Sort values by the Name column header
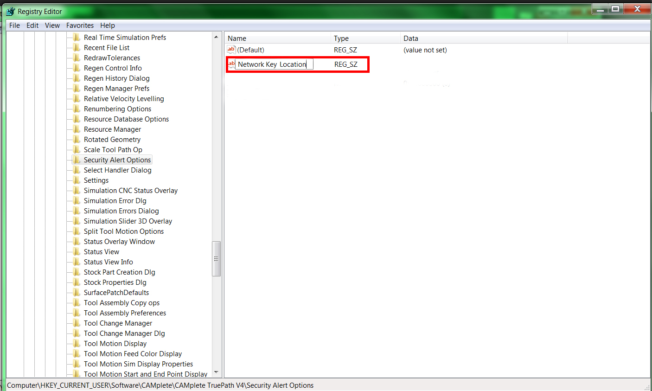This screenshot has height=391, width=652. click(278, 38)
